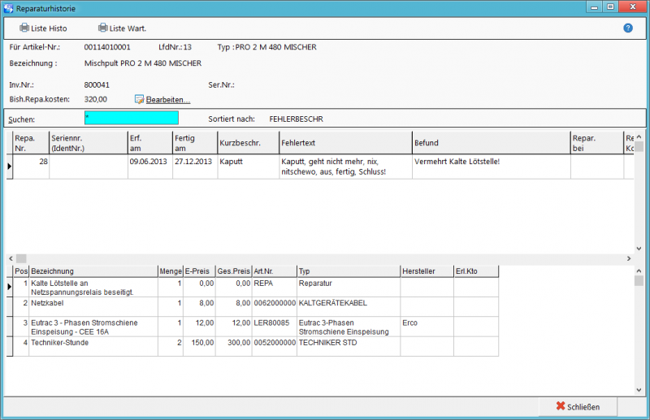Open the blue help question mark icon

[627, 28]
